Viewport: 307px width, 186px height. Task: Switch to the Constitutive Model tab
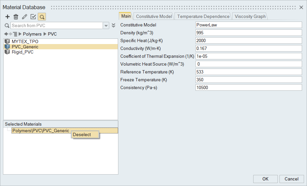click(x=153, y=16)
